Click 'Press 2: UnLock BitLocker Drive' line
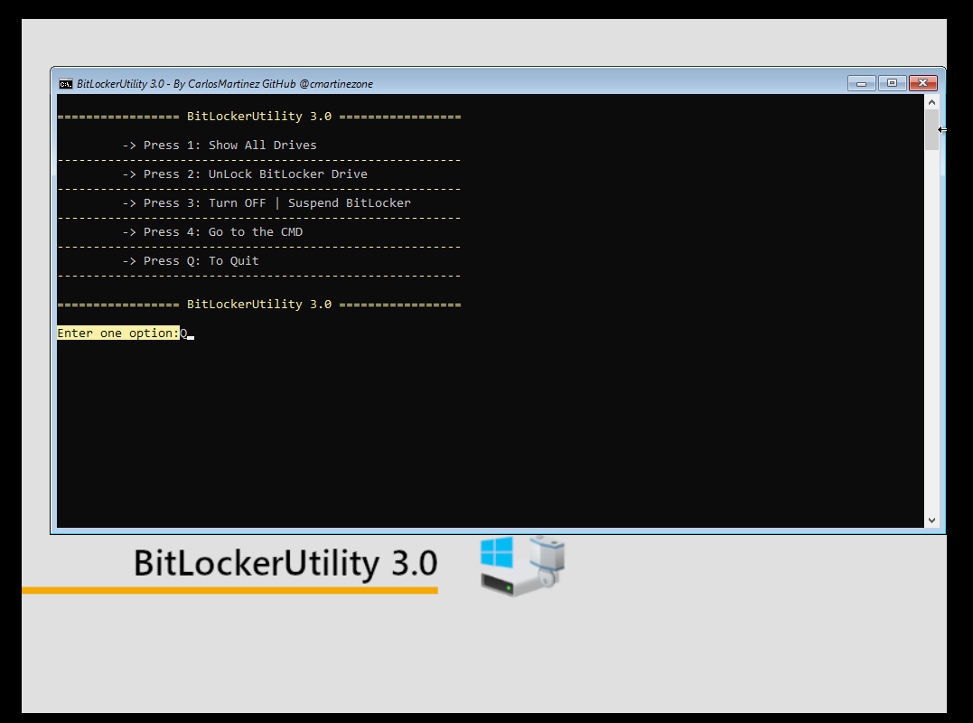 tap(245, 174)
